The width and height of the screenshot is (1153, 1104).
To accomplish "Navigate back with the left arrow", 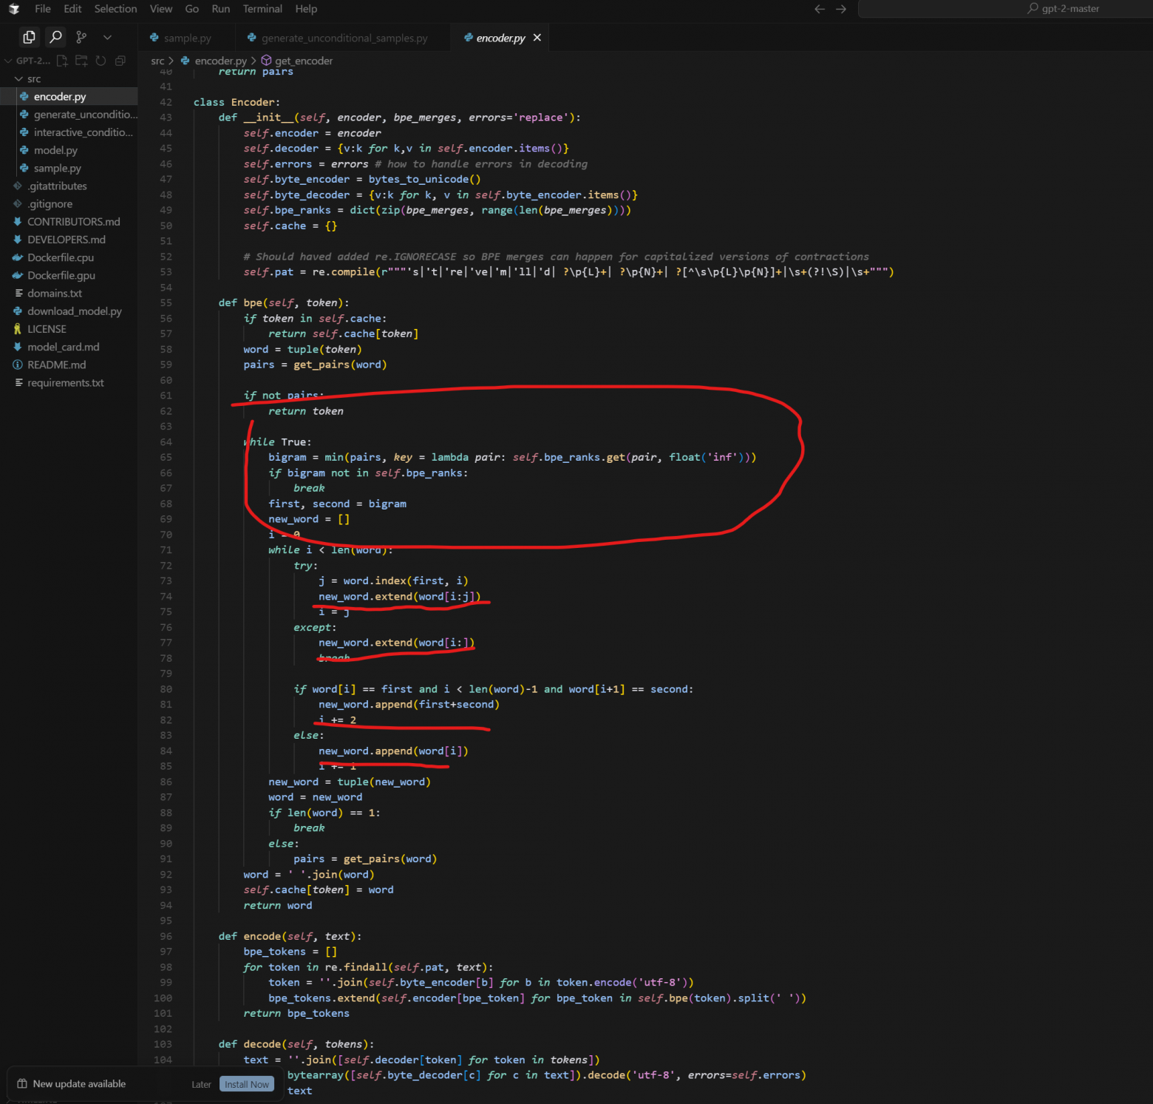I will pyautogui.click(x=820, y=9).
